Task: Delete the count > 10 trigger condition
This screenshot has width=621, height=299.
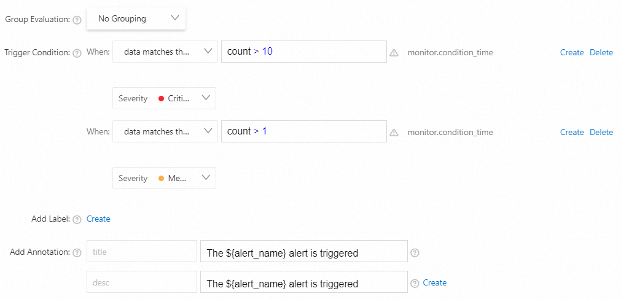Action: click(x=601, y=53)
